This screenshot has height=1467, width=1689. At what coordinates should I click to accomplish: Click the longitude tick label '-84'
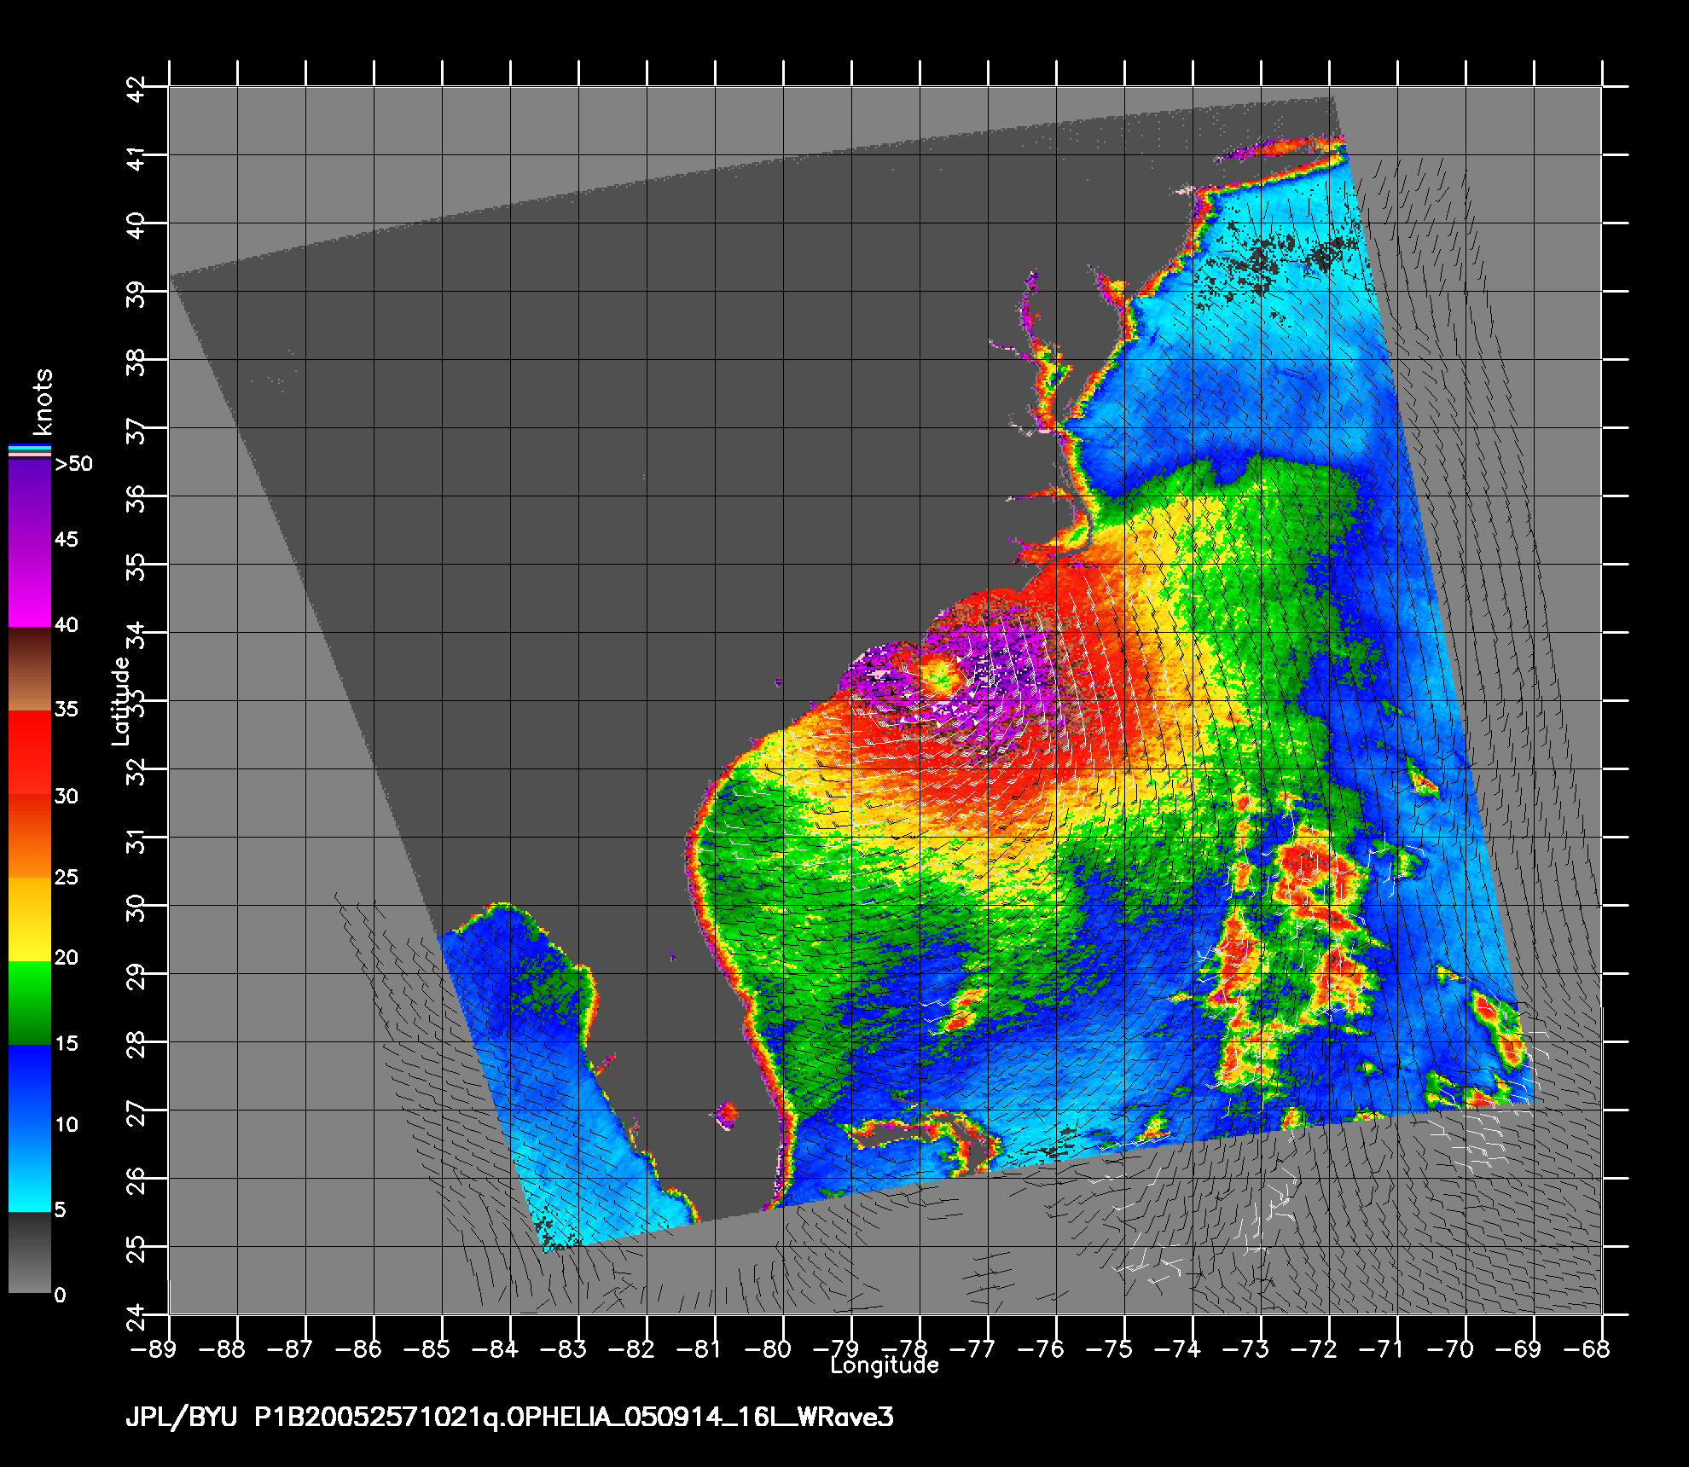[x=494, y=1348]
